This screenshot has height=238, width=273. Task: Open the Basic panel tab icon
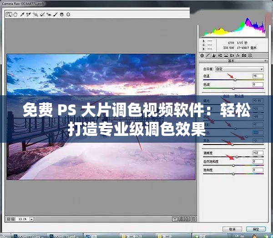click(202, 56)
